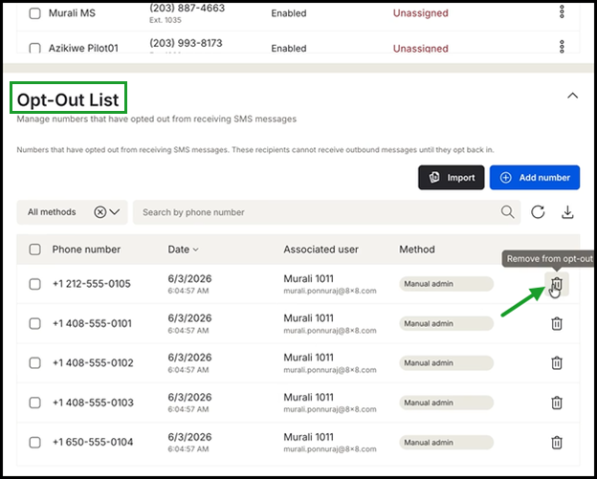This screenshot has width=597, height=479.
Task: Click the +1 408-555-0102 phone number
Action: (x=93, y=363)
